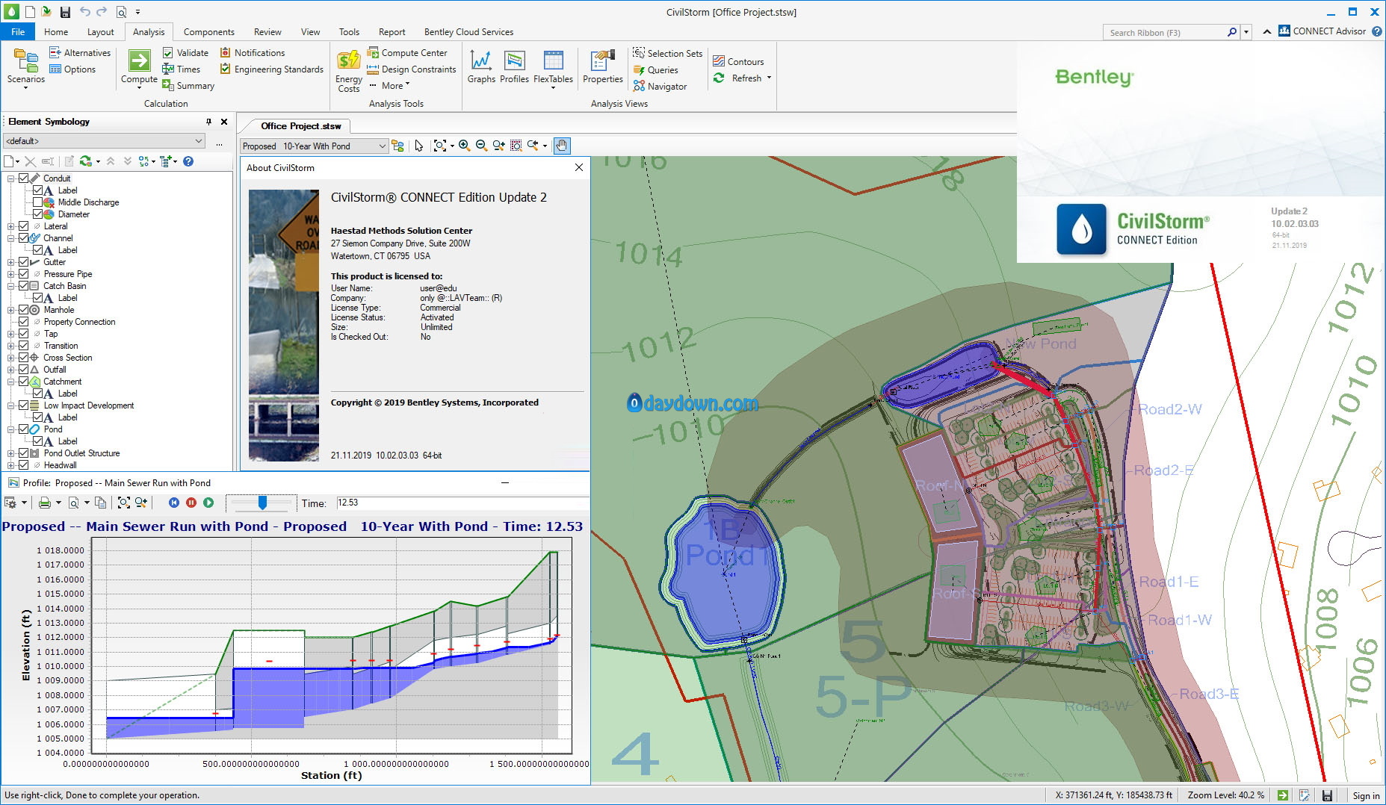Open Selection Sets
This screenshot has width=1386, height=805.
click(668, 54)
